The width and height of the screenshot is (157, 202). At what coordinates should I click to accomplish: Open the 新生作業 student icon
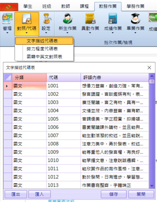click(68, 18)
